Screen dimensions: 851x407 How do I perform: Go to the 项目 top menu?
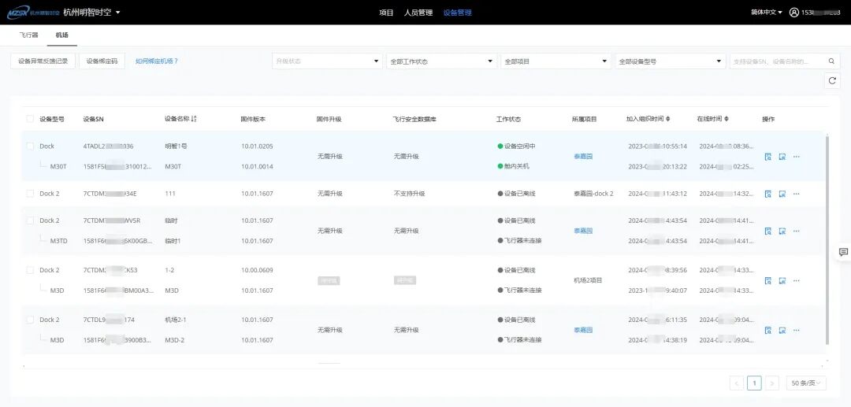pos(386,13)
